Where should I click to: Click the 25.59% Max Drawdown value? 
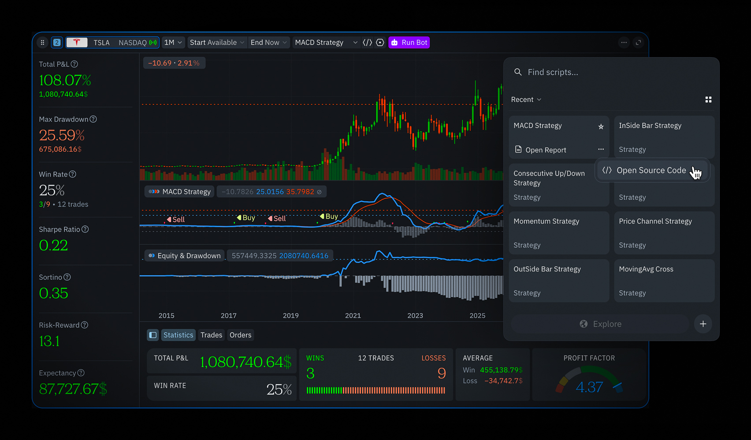(62, 136)
